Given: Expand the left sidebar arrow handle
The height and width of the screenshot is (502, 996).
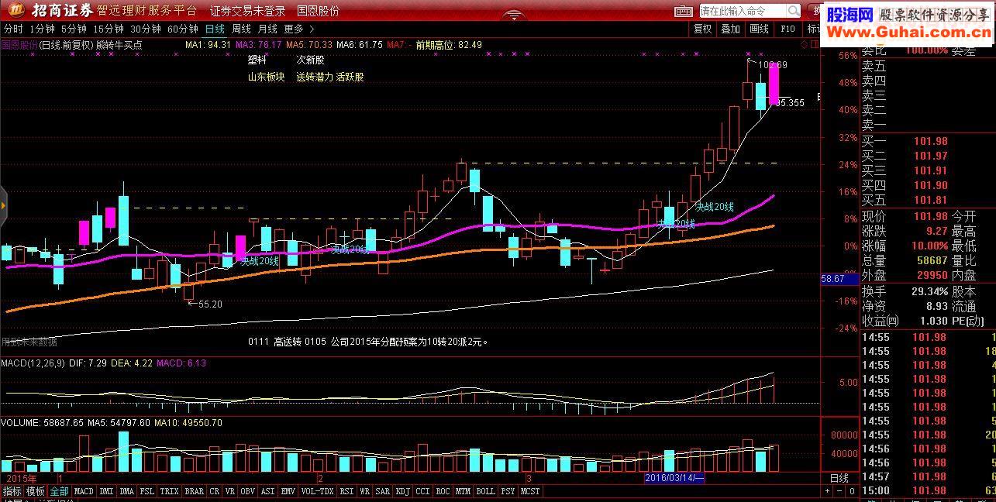Looking at the screenshot, I should tap(3, 205).
